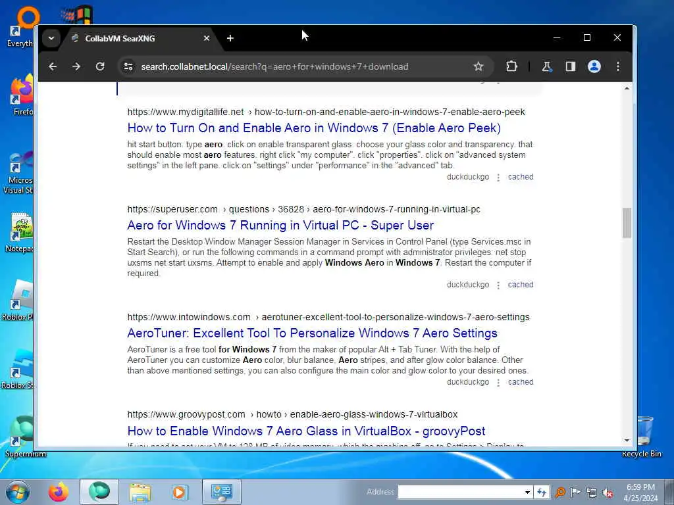Select the Supermium taskbar button
This screenshot has width=674, height=505.
pyautogui.click(x=99, y=492)
